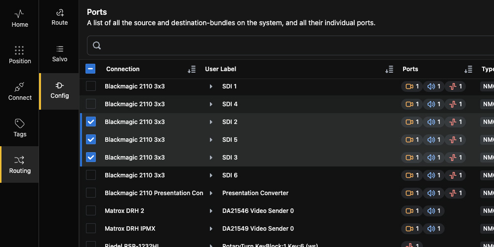The width and height of the screenshot is (494, 247).
Task: Check the SDI 6 row checkbox
Action: [x=91, y=175]
